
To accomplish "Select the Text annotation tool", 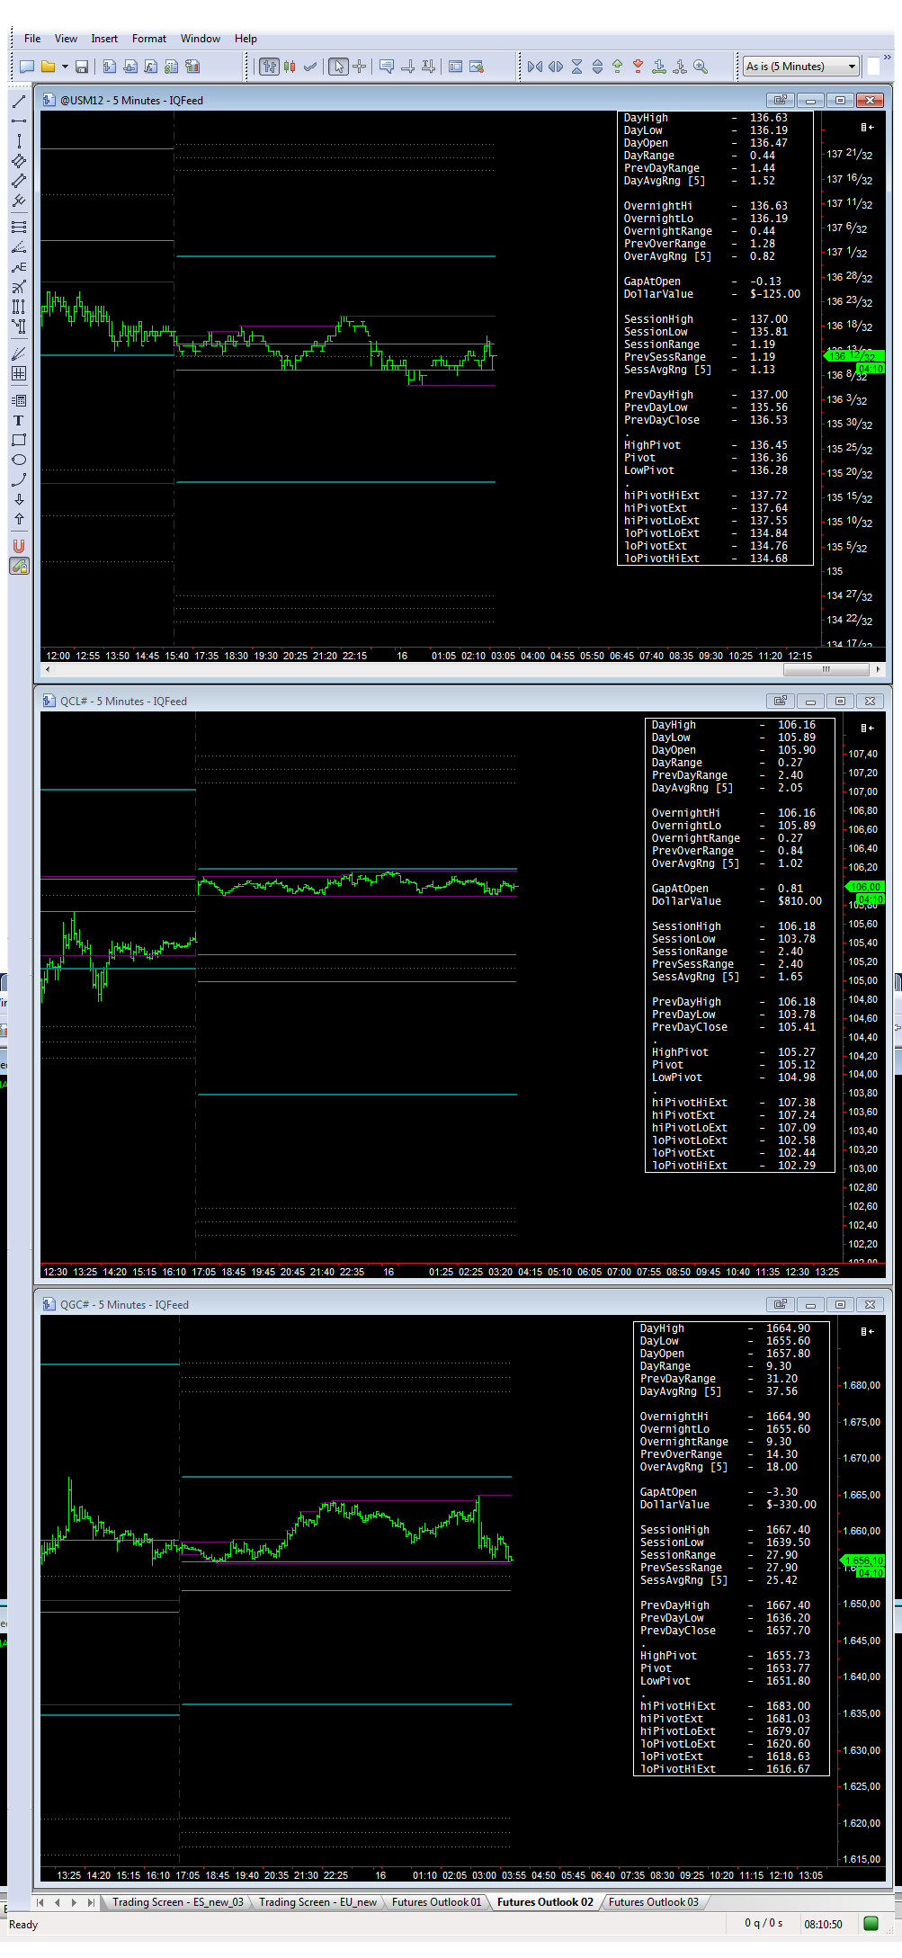I will point(19,420).
